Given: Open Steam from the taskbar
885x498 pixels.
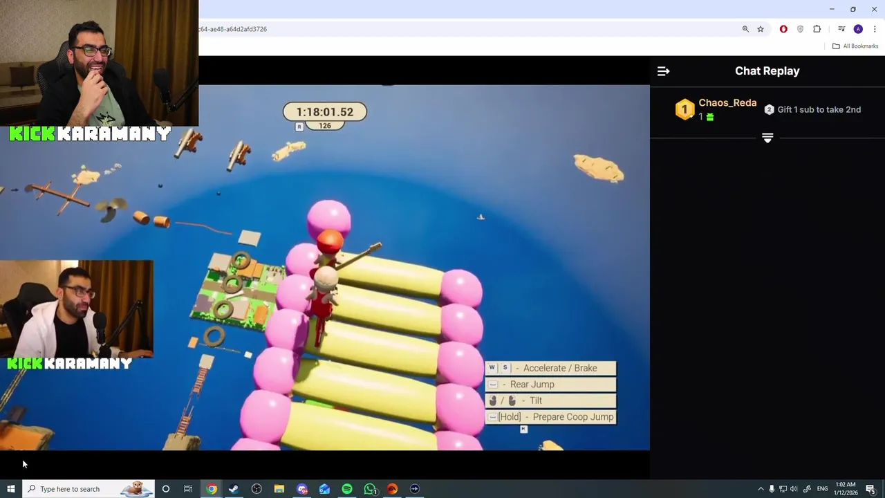Looking at the screenshot, I should point(234,489).
